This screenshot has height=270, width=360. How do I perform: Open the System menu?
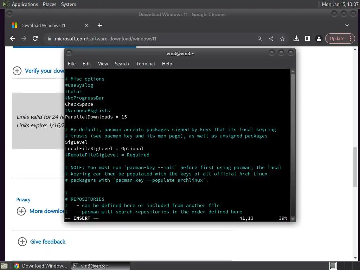[69, 4]
